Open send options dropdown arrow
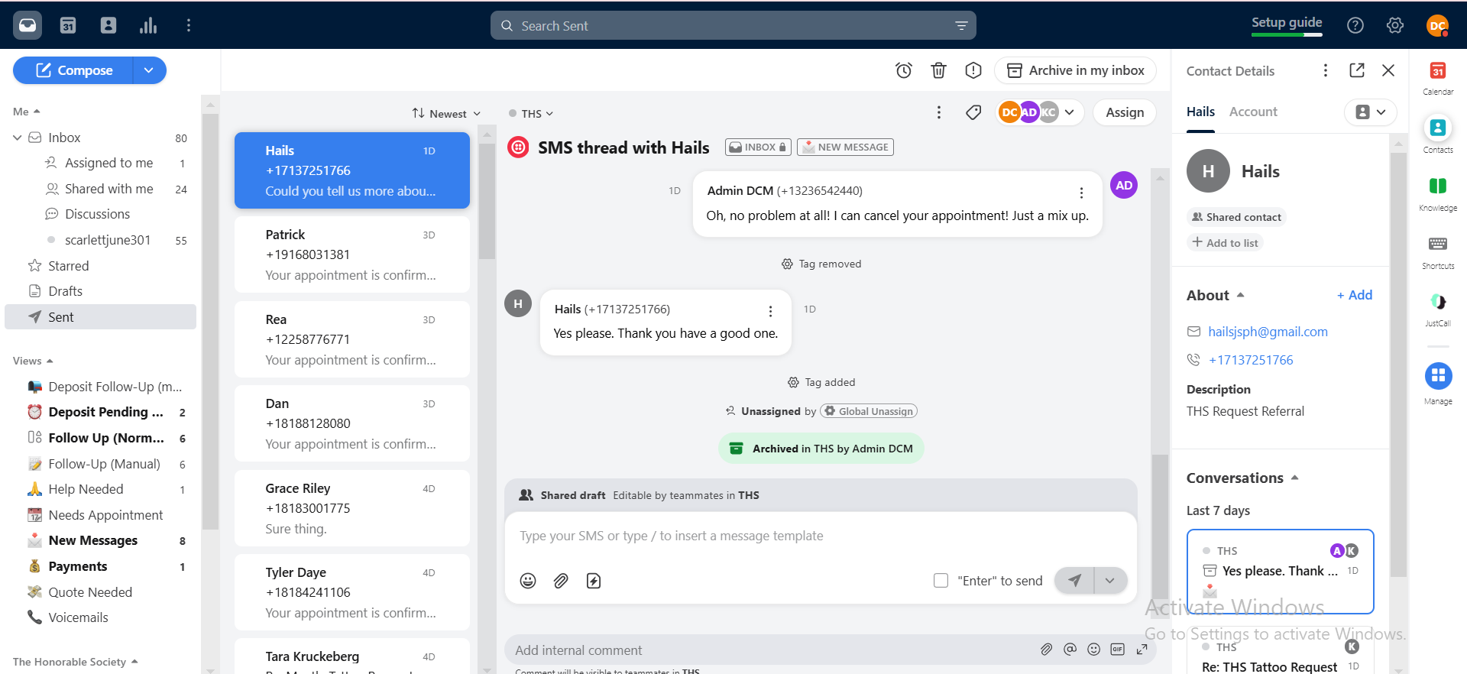The image size is (1467, 674). [1110, 581]
